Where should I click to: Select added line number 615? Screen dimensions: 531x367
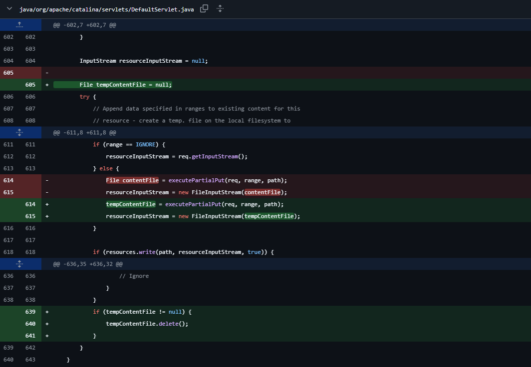(x=30, y=216)
